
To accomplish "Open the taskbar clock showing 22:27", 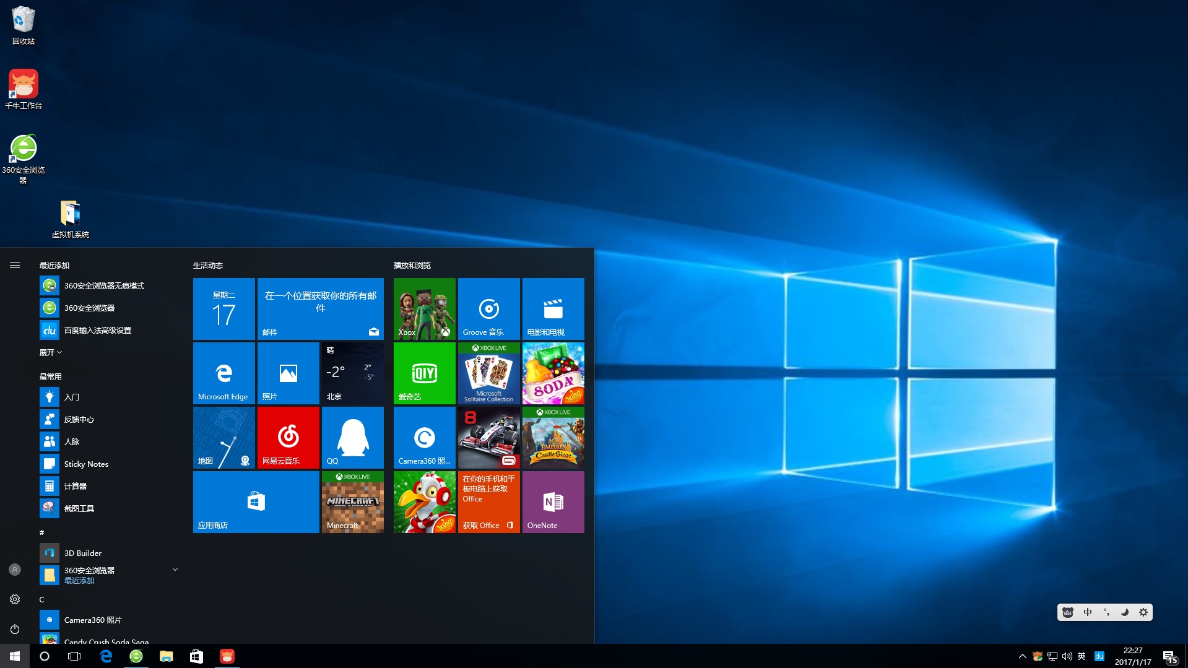I will (1133, 656).
